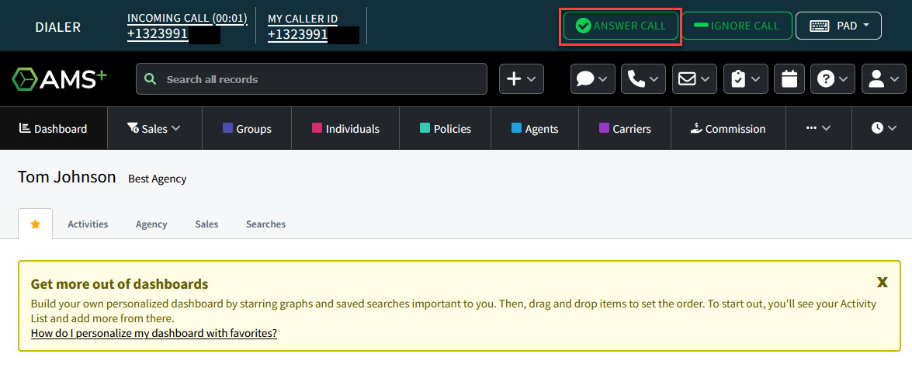The width and height of the screenshot is (912, 368).
Task: Open the Commission section
Action: (728, 128)
